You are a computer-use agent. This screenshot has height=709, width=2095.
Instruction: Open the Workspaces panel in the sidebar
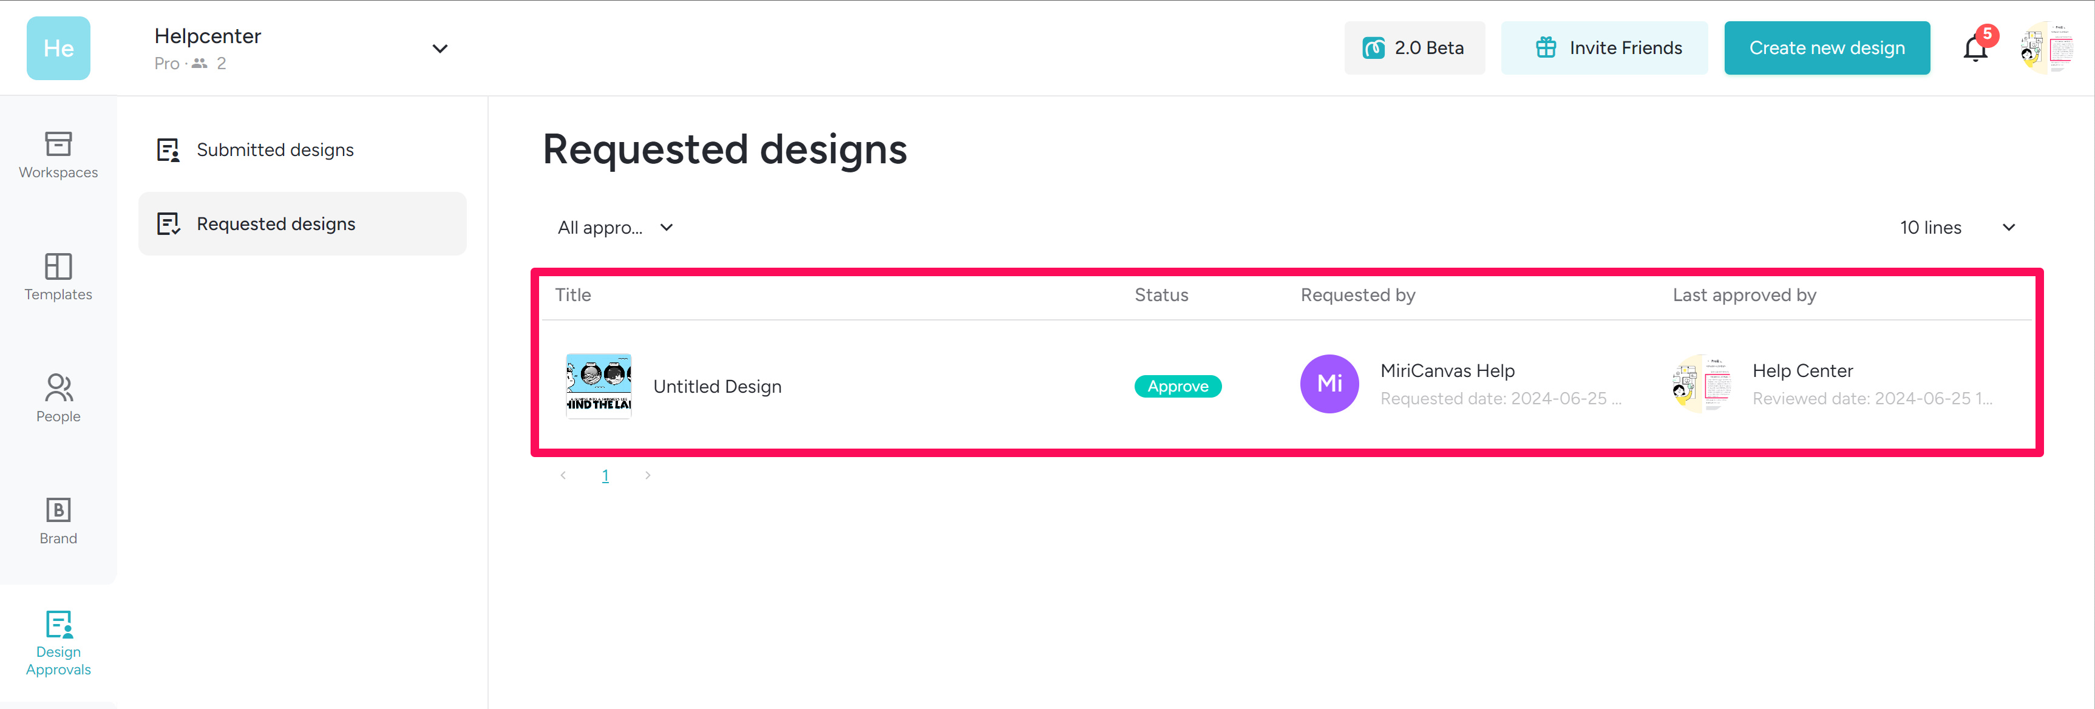point(58,154)
